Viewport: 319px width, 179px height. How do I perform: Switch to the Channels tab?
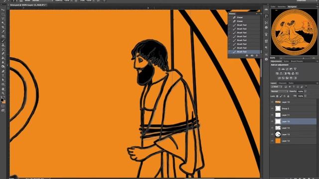point(283,83)
